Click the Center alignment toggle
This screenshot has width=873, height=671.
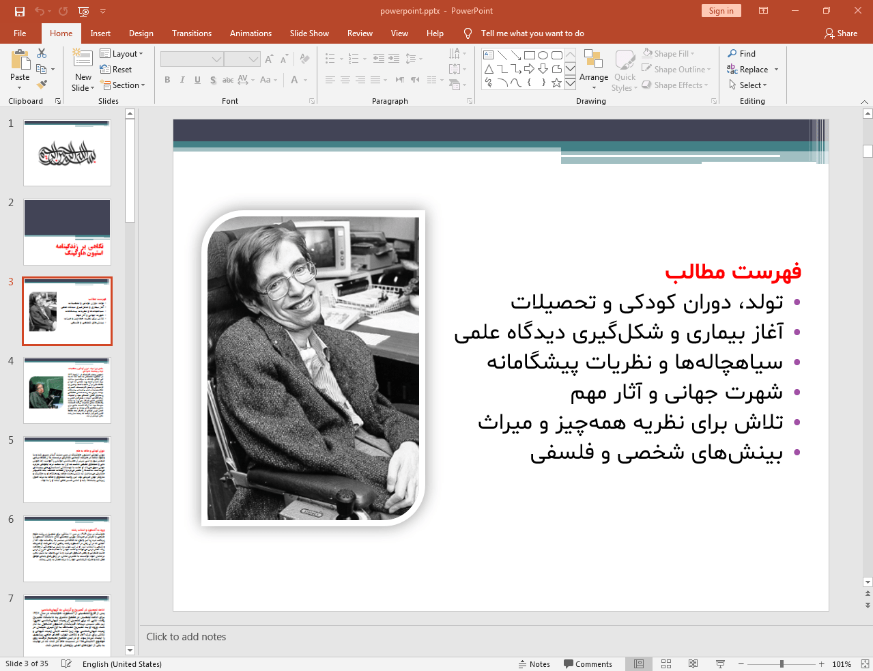345,80
